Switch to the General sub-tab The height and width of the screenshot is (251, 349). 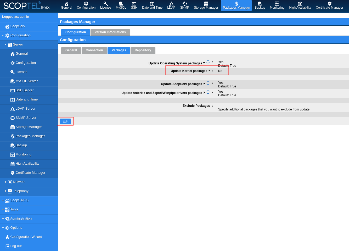pos(71,50)
